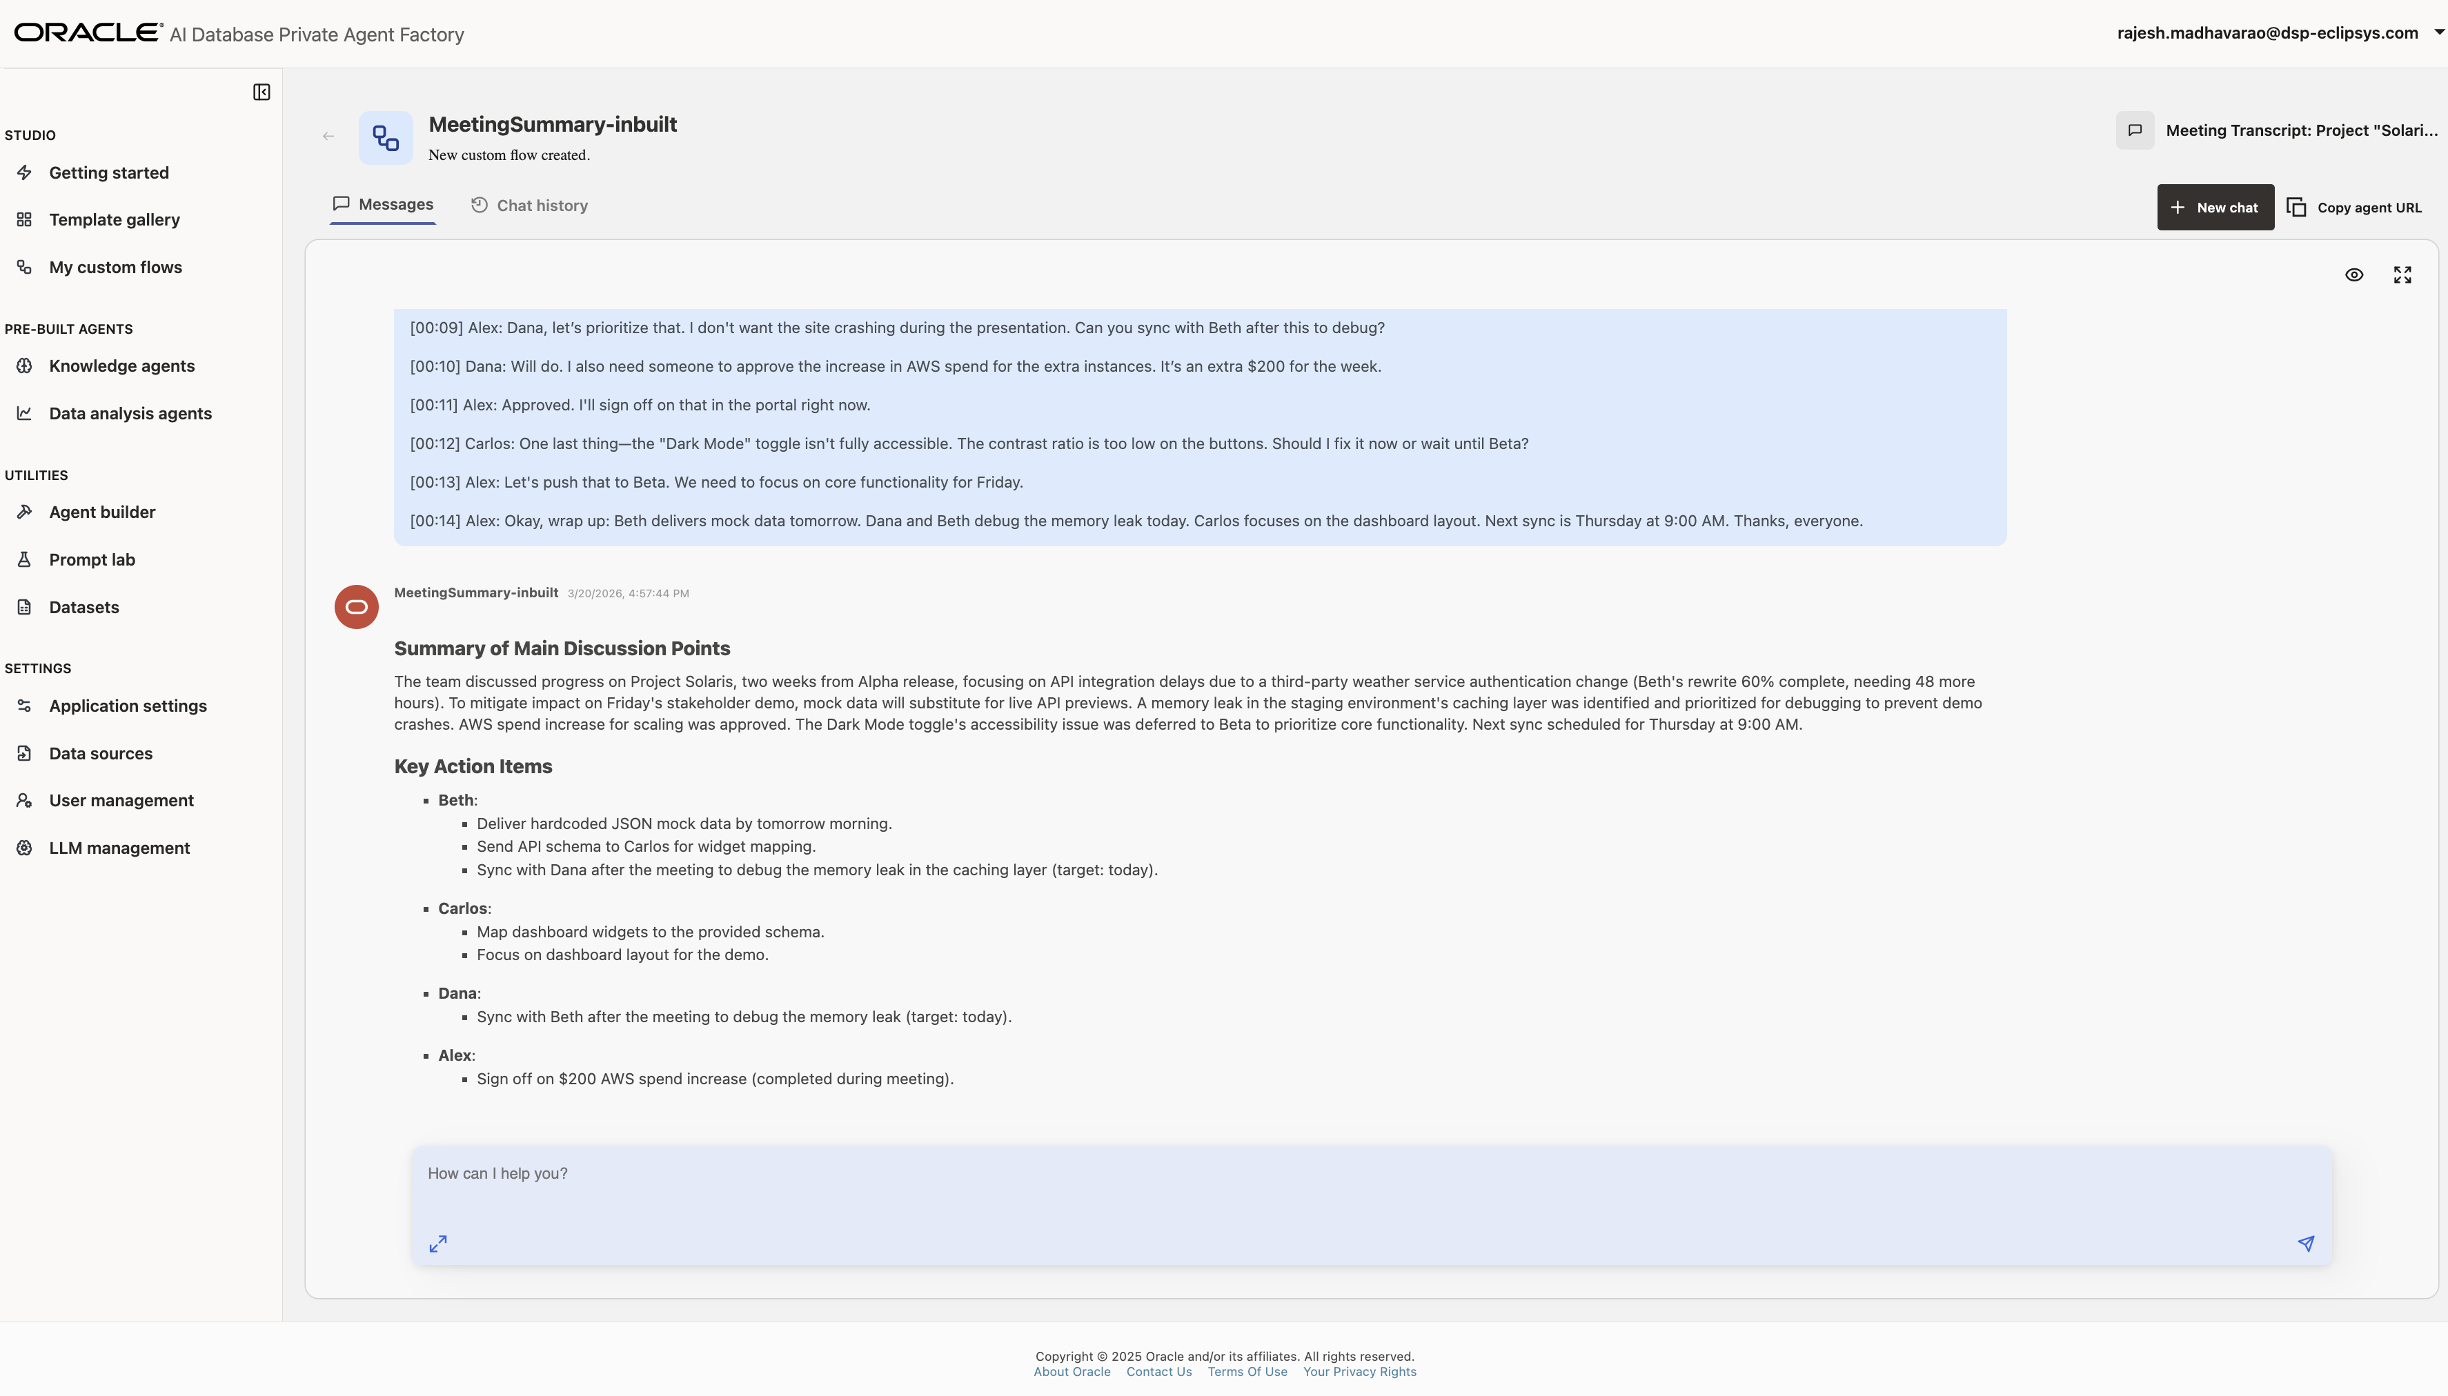Open the Terms Of Use link
Screen dimensions: 2448x1396
click(1245, 1371)
